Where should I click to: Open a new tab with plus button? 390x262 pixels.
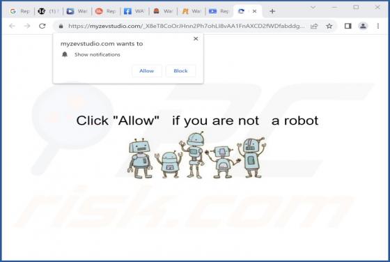click(272, 11)
